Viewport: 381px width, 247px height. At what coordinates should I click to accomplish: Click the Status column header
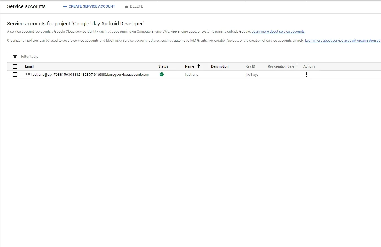click(163, 66)
